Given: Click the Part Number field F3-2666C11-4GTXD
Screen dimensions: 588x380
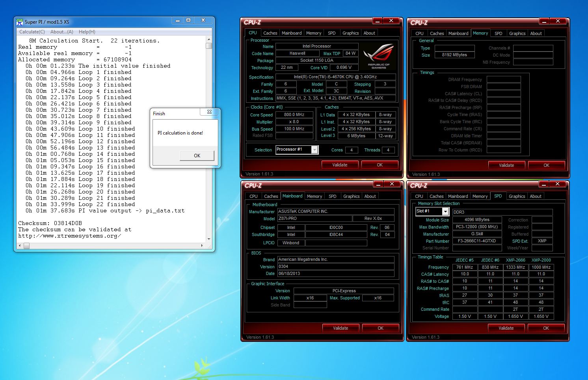Looking at the screenshot, I should coord(477,241).
